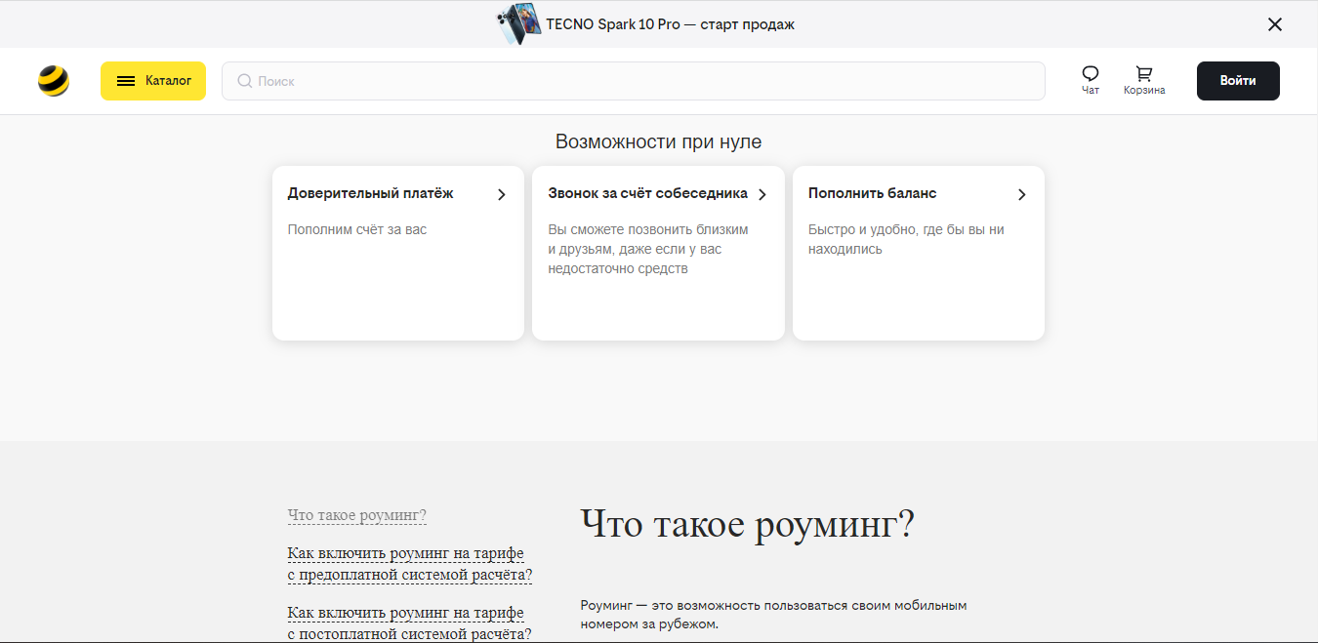Click the arrow on Пополнить баланс card
Image resolution: width=1318 pixels, height=643 pixels.
click(1022, 194)
